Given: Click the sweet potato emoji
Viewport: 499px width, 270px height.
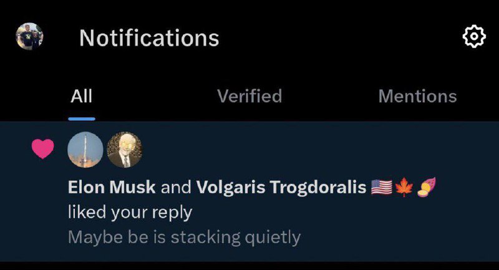Looking at the screenshot, I should tap(426, 187).
